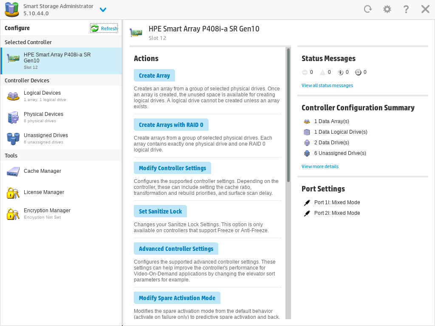Open help via the question mark icon
435x326 pixels.
406,8
